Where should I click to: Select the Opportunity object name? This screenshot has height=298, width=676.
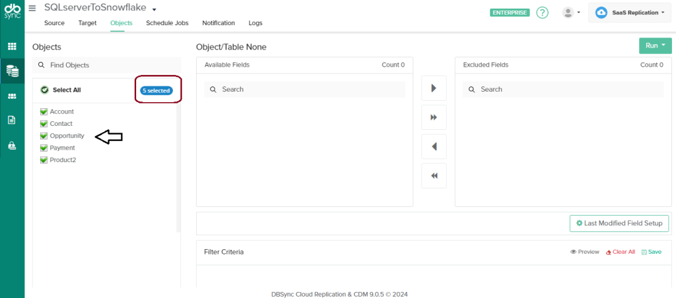(67, 136)
